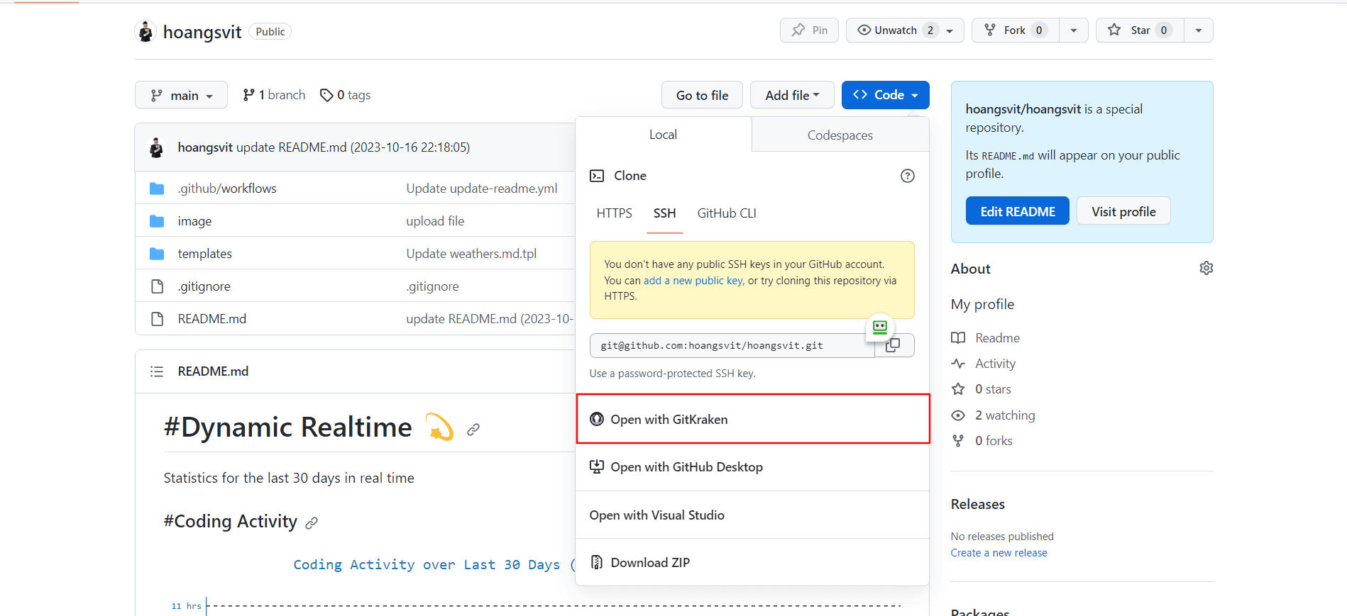This screenshot has width=1347, height=616.
Task: Select the SSH clone tab
Action: (664, 213)
